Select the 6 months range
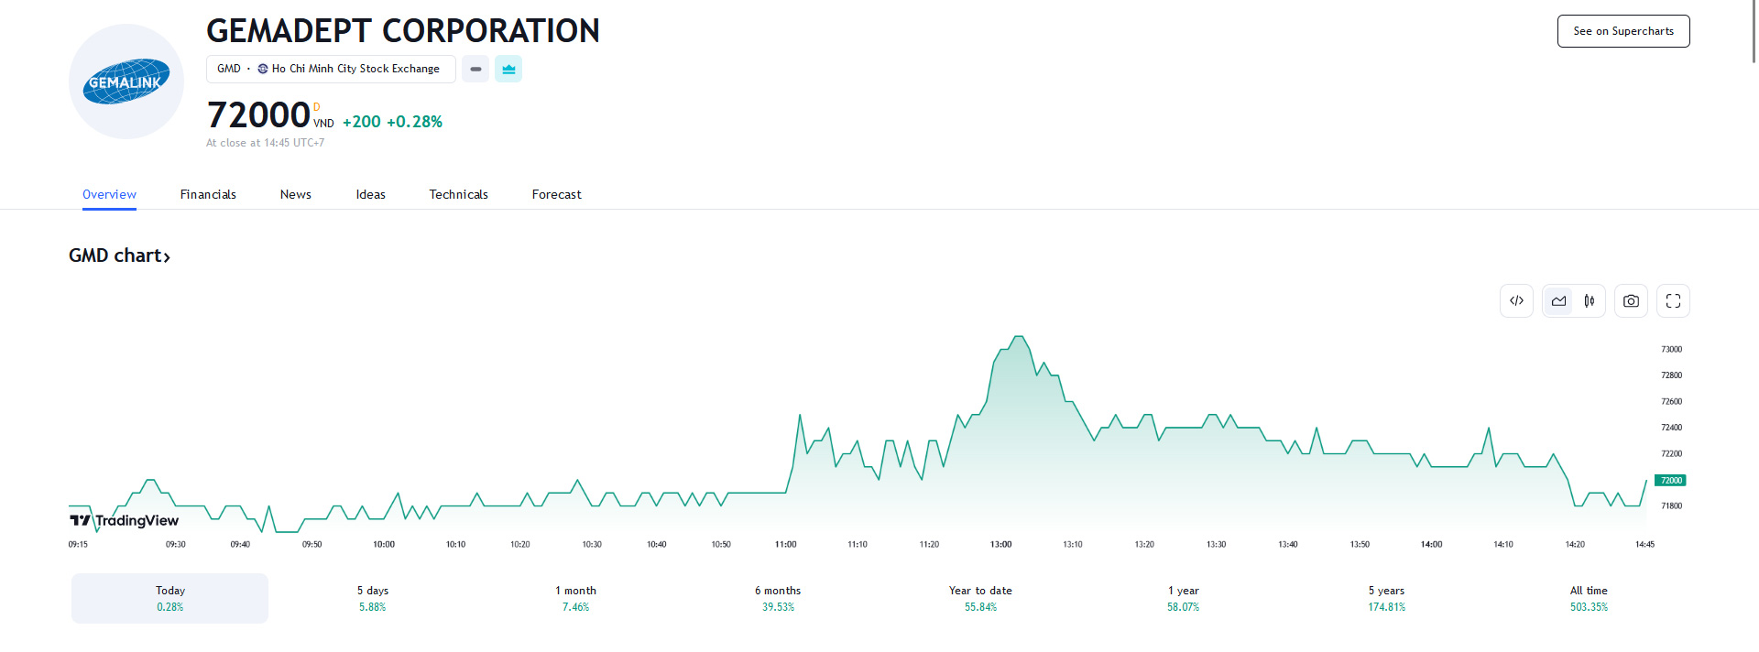This screenshot has width=1759, height=652. click(x=778, y=598)
